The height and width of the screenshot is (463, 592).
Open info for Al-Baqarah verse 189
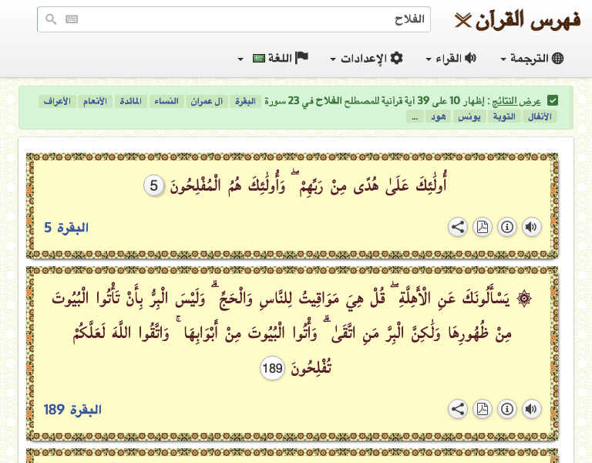click(507, 409)
